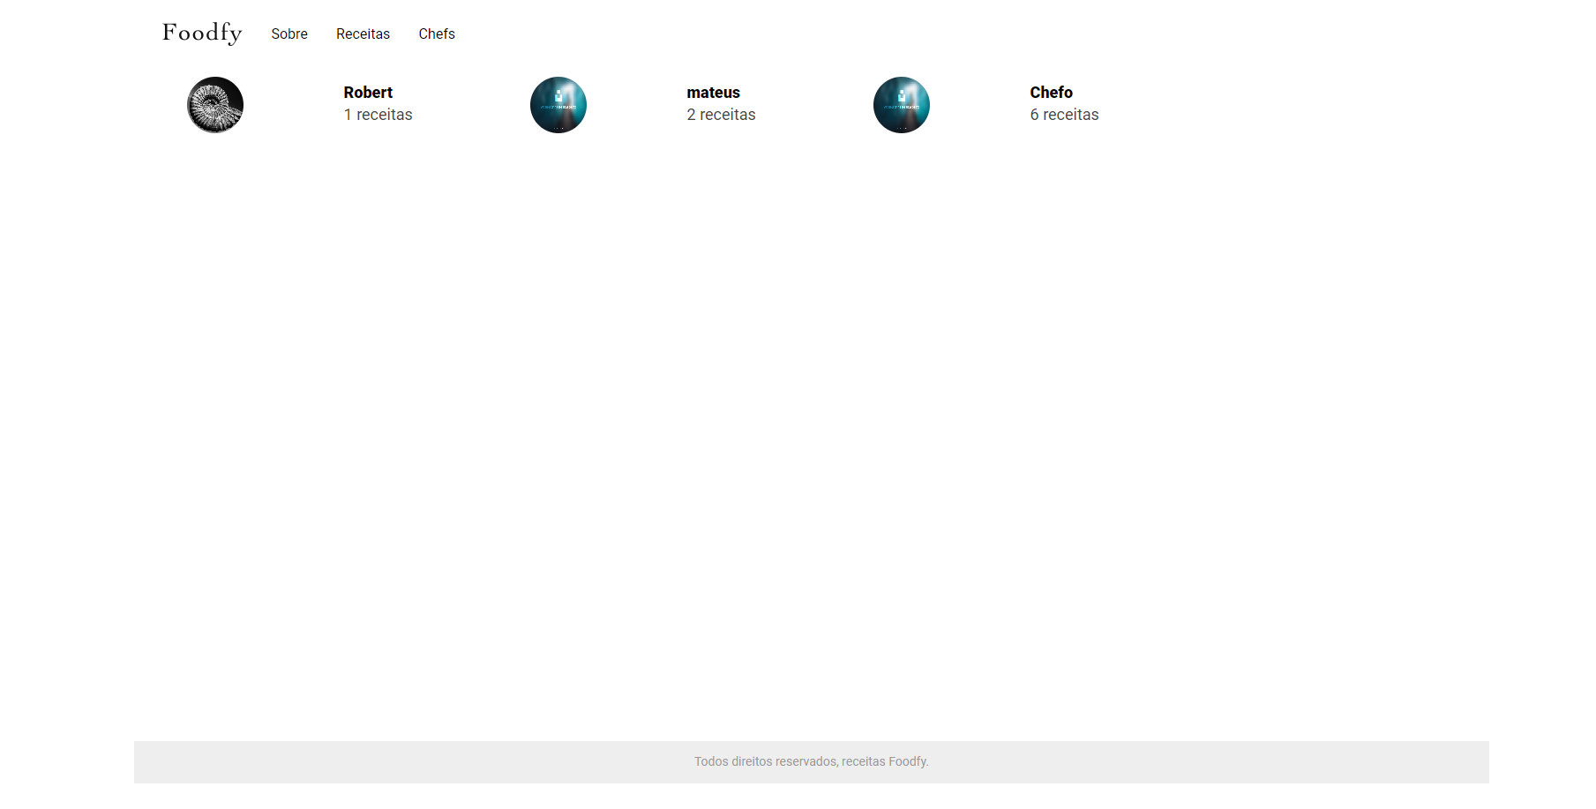Go to the Receitas menu item

pyautogui.click(x=363, y=34)
